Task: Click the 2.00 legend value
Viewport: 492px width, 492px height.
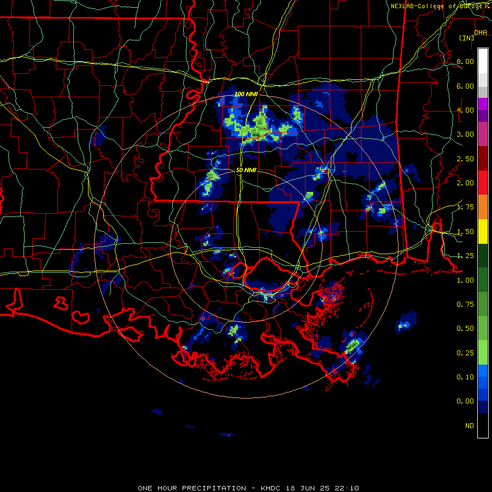Action: coord(465,183)
